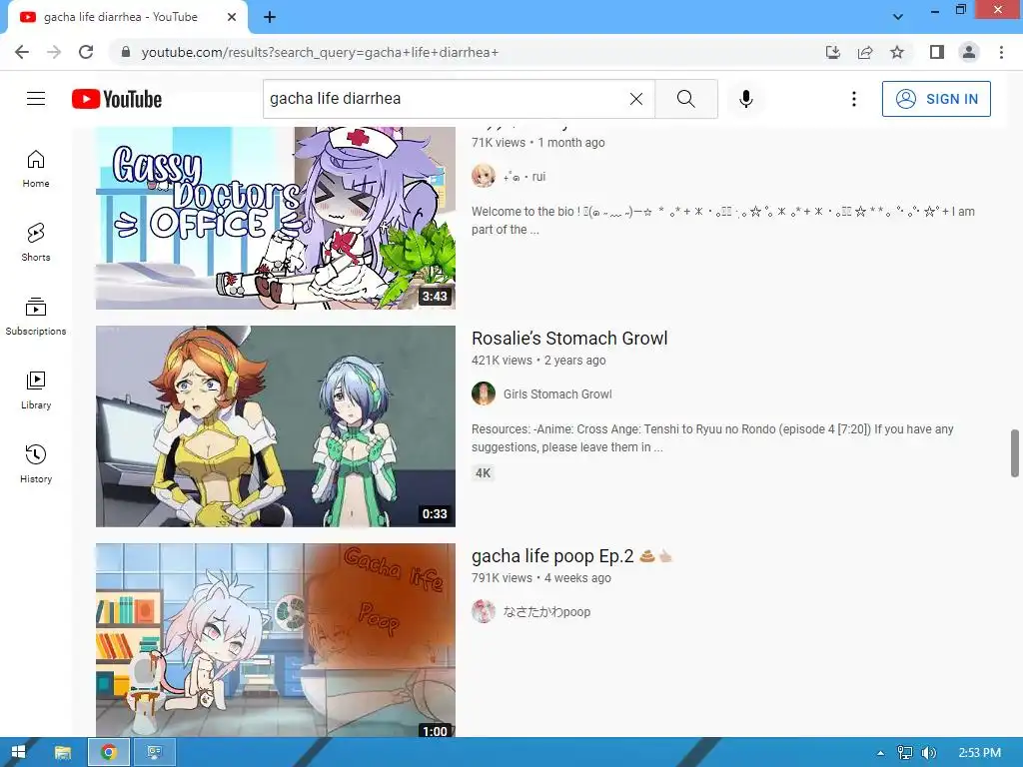This screenshot has height=767, width=1023.
Task: Open Windows Start menu
Action: (18, 752)
